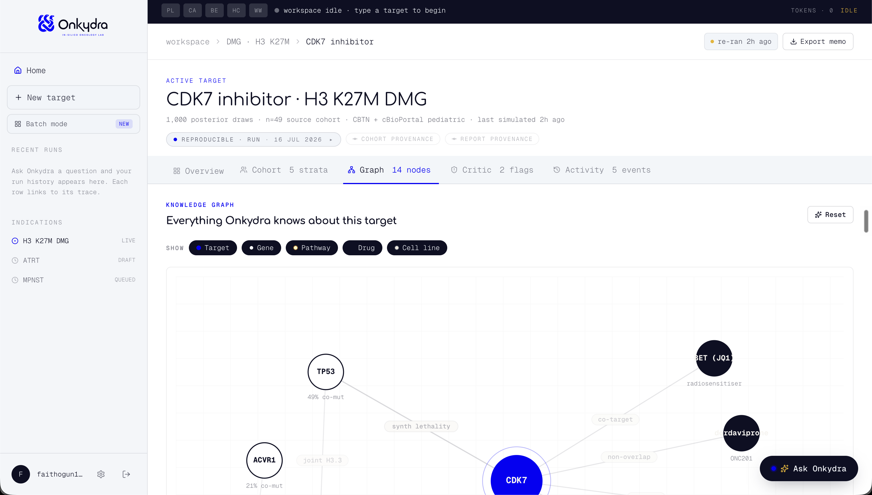Click the username faithogun1…
872x495 pixels.
pos(60,474)
